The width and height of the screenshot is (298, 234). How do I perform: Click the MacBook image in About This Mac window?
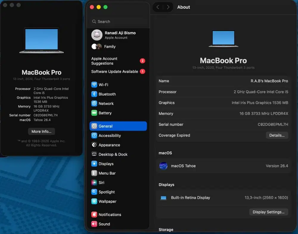click(x=41, y=41)
